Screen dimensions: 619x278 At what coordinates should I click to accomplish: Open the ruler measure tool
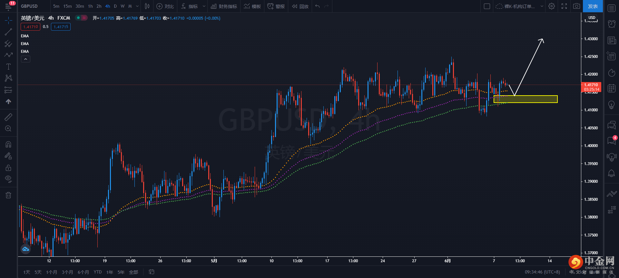pos(8,117)
